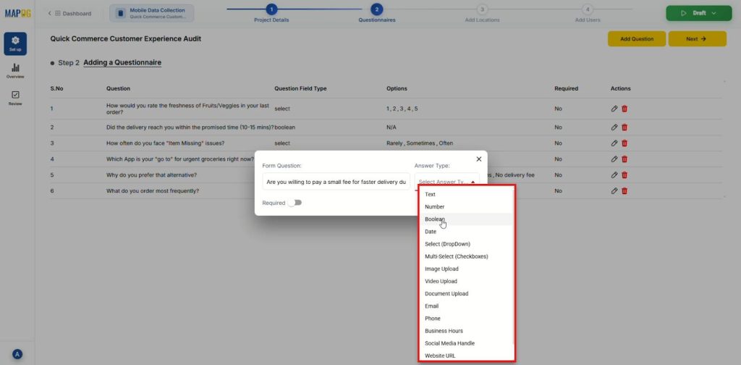This screenshot has width=741, height=365.
Task: Collapse the Select Answer Type dropdown
Action: pyautogui.click(x=473, y=182)
